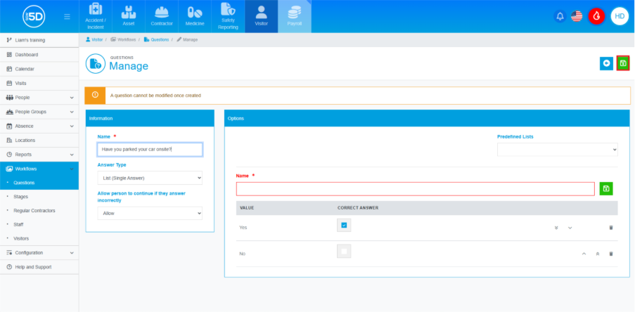Image resolution: width=635 pixels, height=312 pixels.
Task: Open the notifications bell icon
Action: coord(560,16)
